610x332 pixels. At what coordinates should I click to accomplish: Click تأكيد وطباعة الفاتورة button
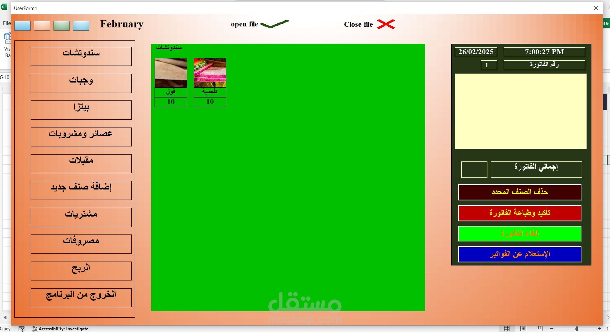click(x=520, y=213)
